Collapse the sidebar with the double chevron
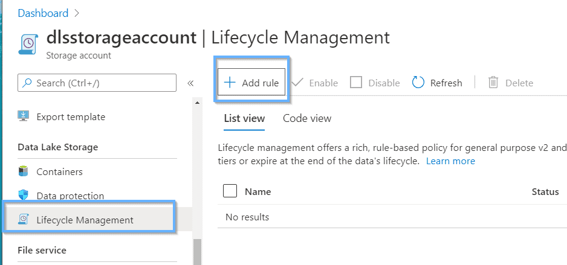567x265 pixels. click(190, 83)
